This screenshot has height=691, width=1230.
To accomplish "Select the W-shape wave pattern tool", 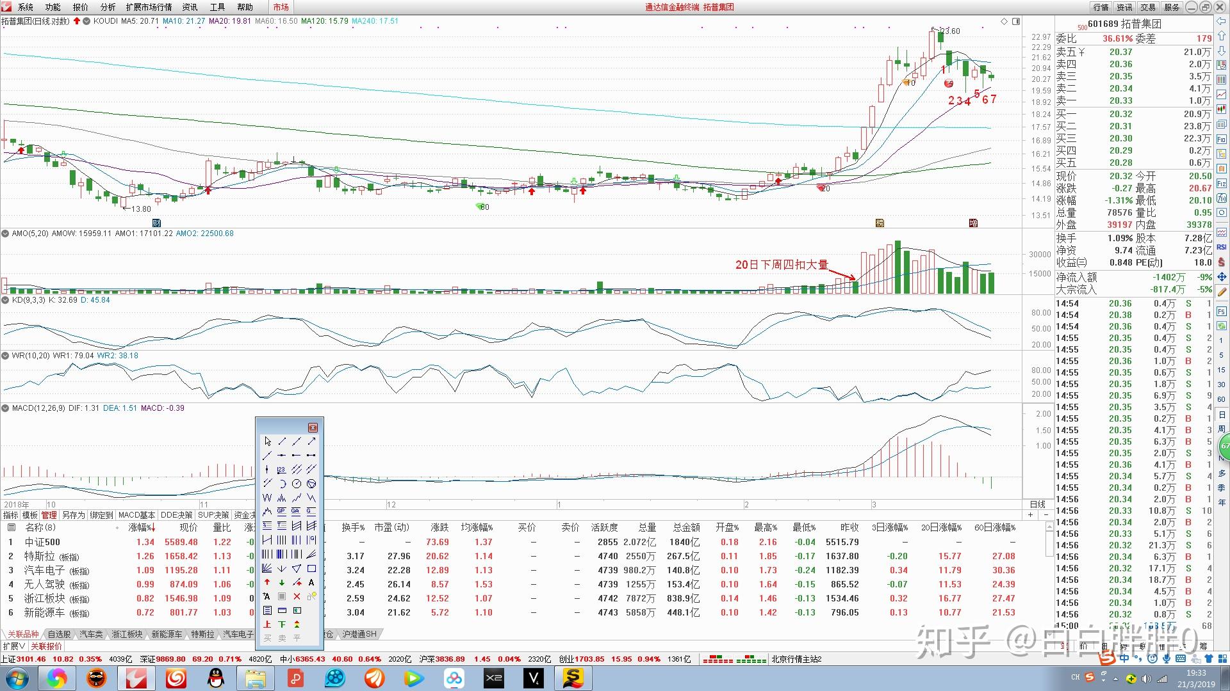I will coord(267,497).
